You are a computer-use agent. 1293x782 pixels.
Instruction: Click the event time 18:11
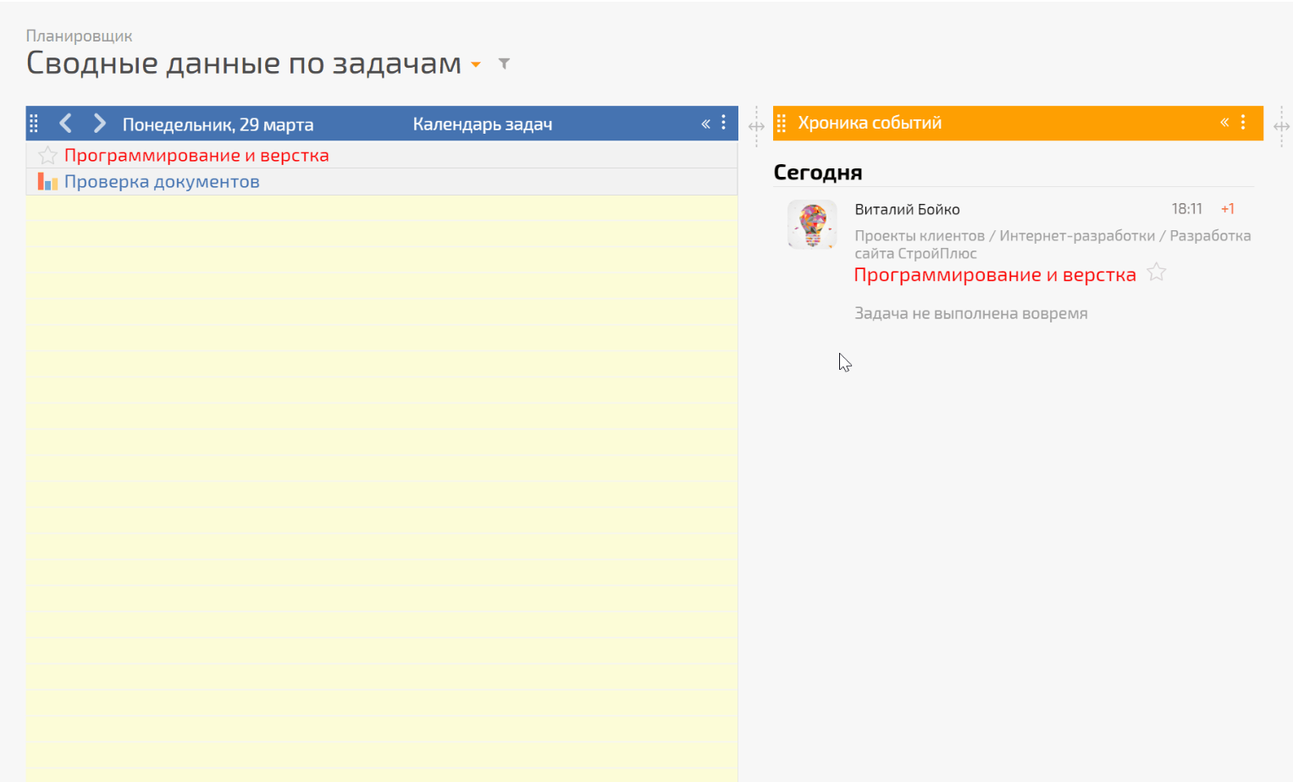[1186, 209]
